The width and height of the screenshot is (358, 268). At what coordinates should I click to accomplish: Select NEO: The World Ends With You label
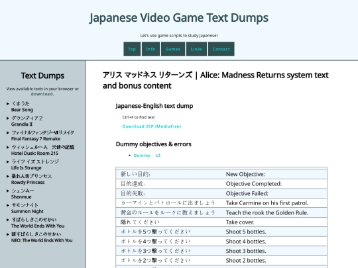point(42,240)
